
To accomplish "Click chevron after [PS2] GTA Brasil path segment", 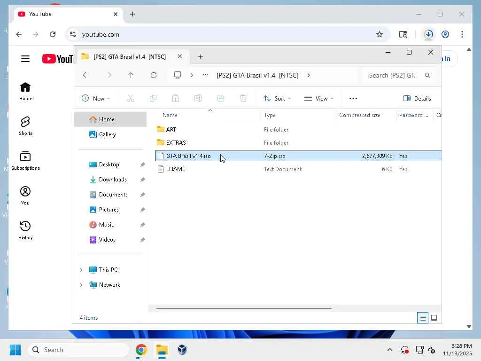I will [309, 75].
